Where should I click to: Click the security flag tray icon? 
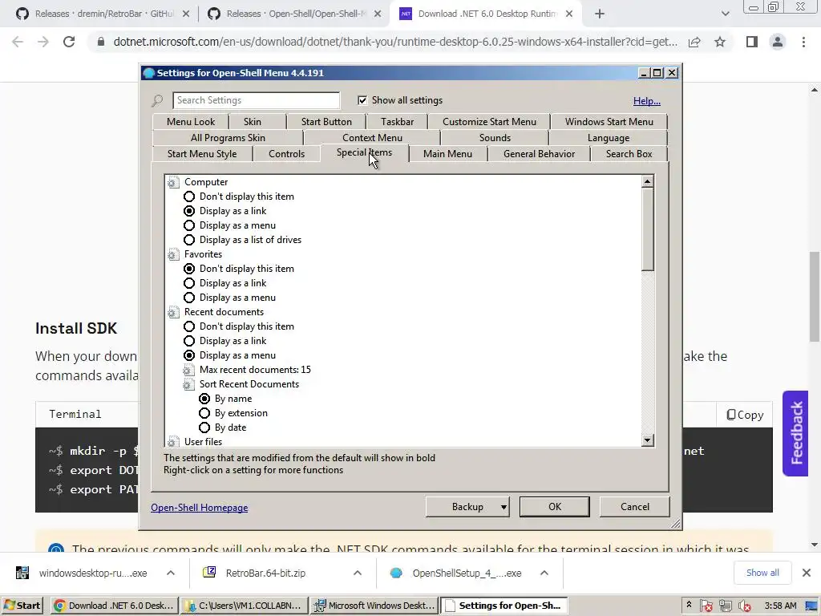(x=706, y=606)
